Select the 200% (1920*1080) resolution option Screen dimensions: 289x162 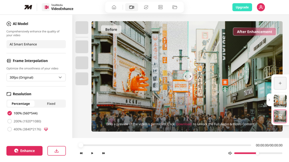click(10, 121)
